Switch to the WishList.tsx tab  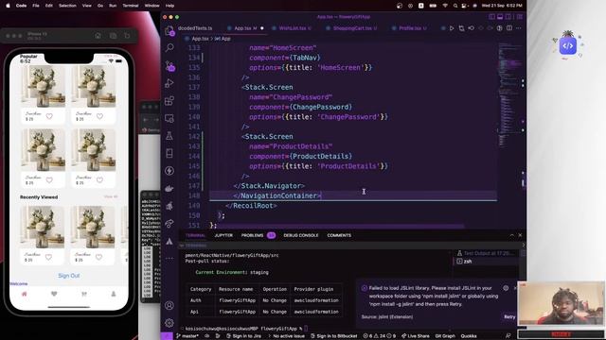[x=293, y=28]
